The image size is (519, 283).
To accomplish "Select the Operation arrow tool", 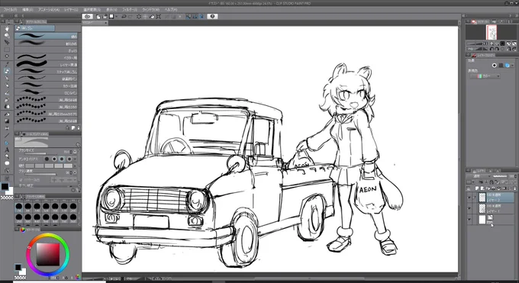I will click(7, 43).
